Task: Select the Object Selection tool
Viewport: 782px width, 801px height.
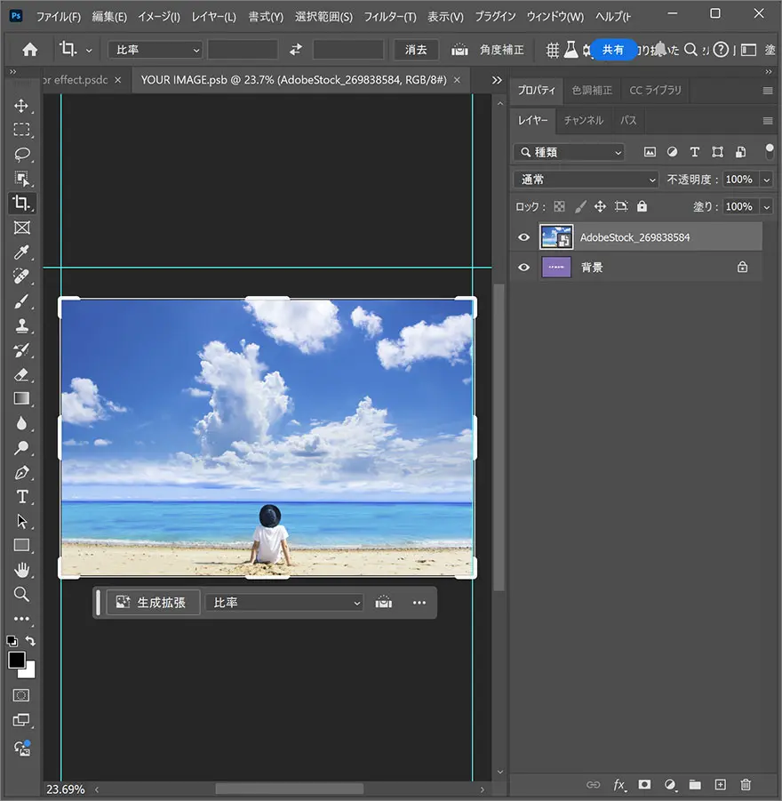Action: [x=21, y=179]
